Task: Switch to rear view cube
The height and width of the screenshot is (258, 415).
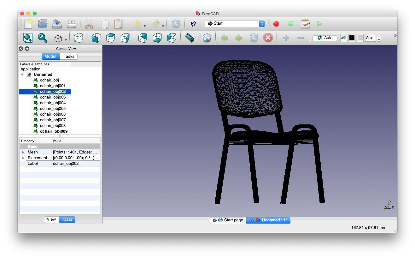Action: [x=143, y=38]
